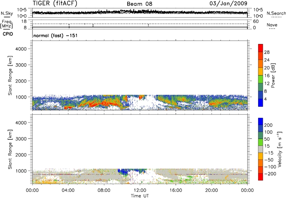Click the 2000 tick on the power panel
Screen dimensions: 286x198
21,81
